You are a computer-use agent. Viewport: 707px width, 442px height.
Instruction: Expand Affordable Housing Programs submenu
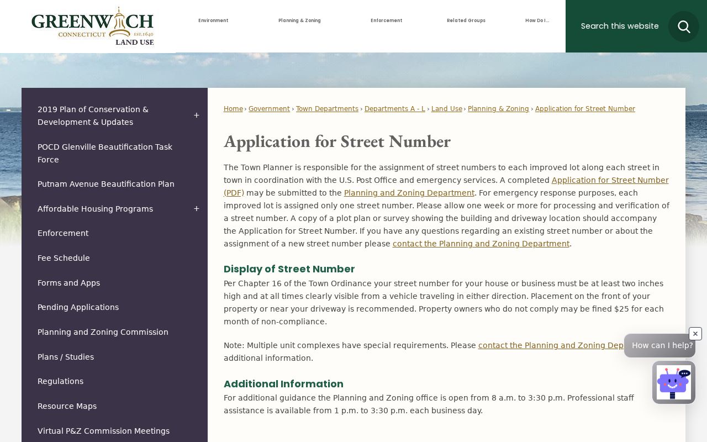click(x=196, y=209)
